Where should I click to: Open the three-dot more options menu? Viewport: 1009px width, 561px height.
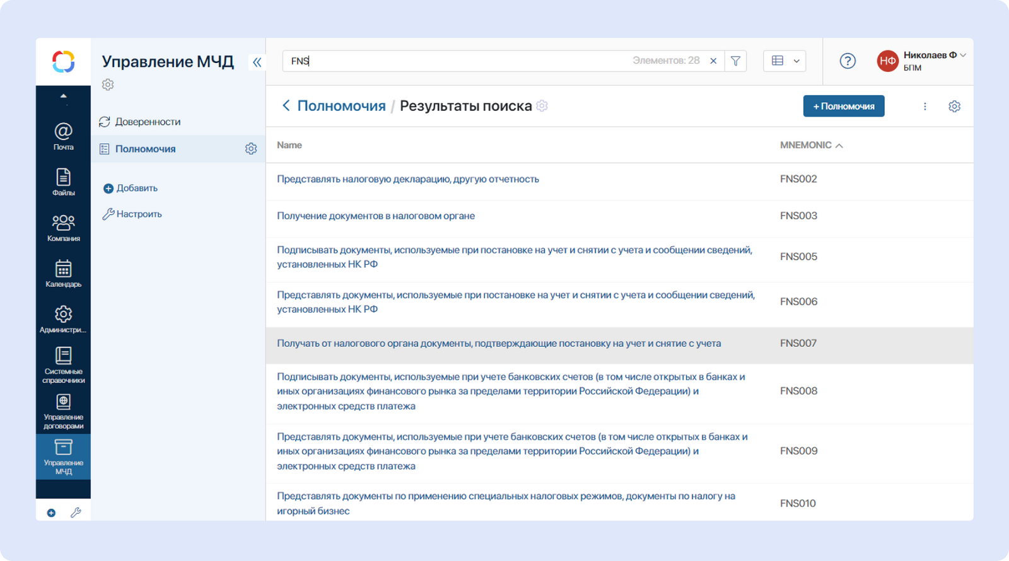coord(925,107)
